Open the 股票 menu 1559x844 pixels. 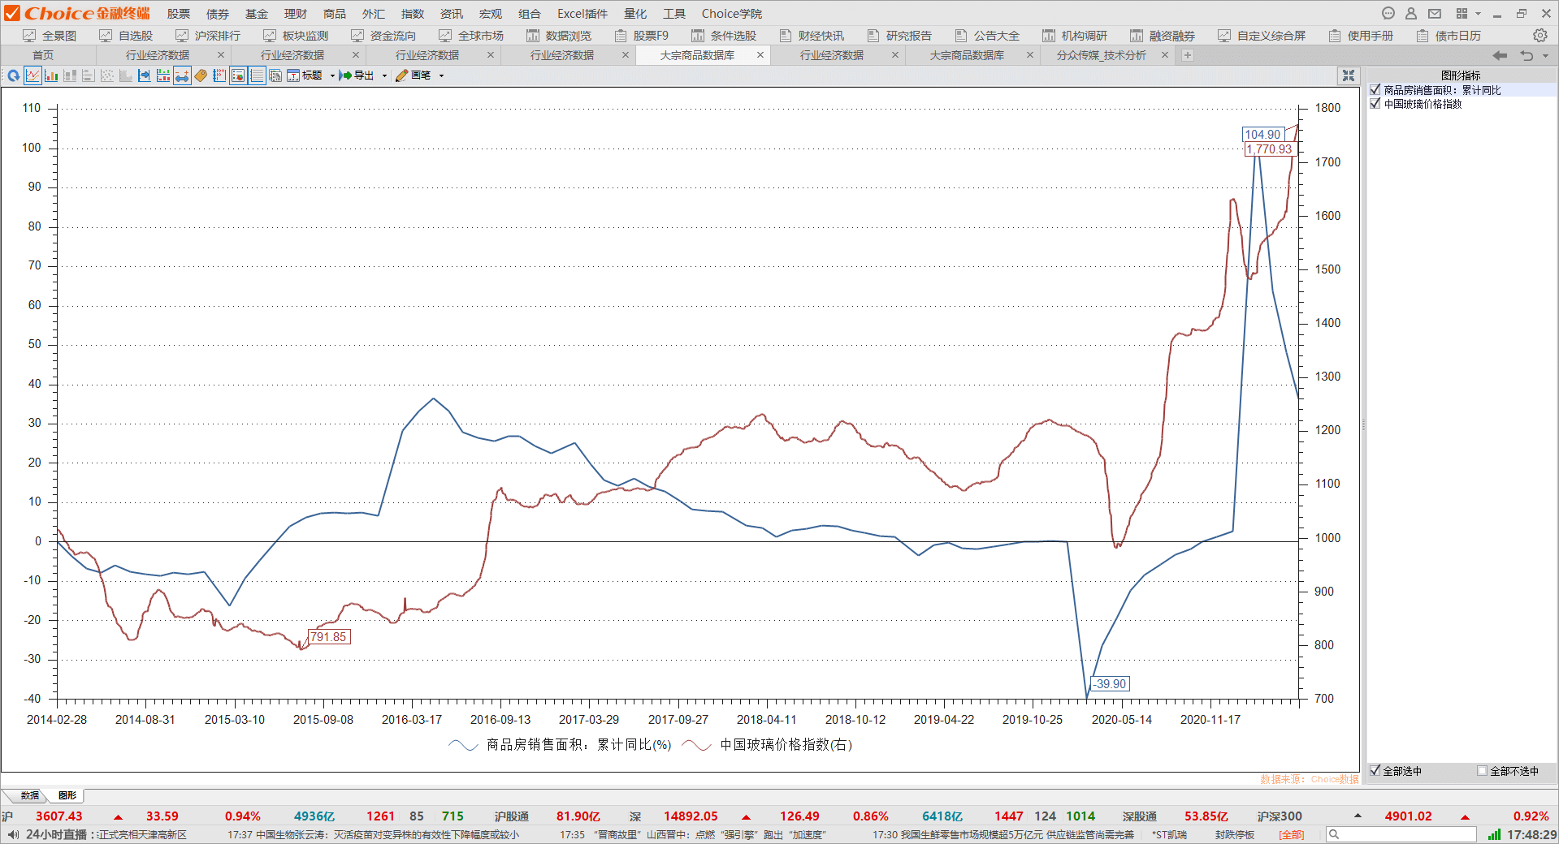[x=179, y=13]
